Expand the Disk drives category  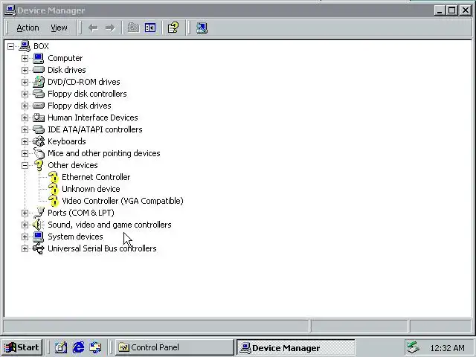(x=25, y=70)
